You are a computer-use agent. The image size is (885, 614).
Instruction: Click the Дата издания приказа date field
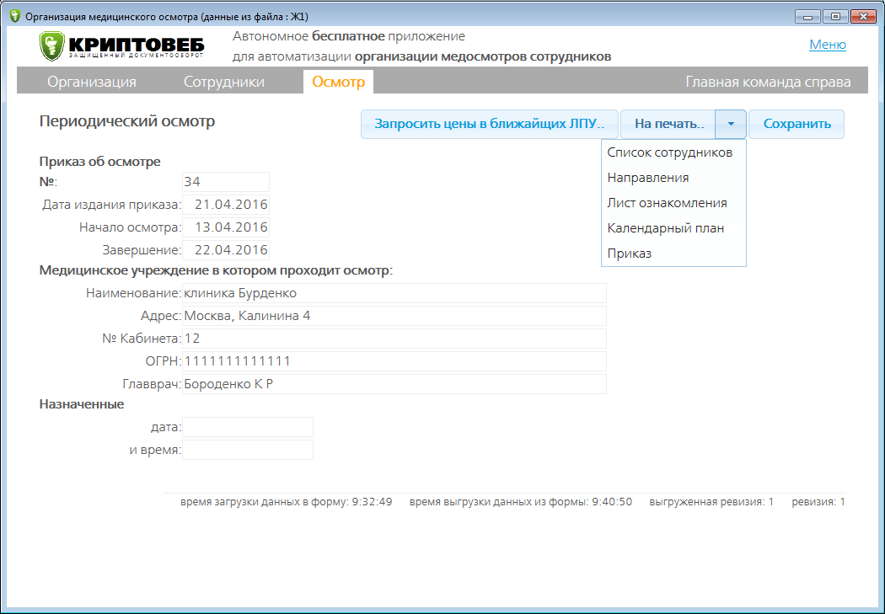tap(225, 205)
